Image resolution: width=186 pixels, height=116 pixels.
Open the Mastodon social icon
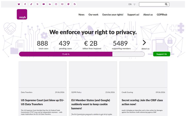point(68,4)
